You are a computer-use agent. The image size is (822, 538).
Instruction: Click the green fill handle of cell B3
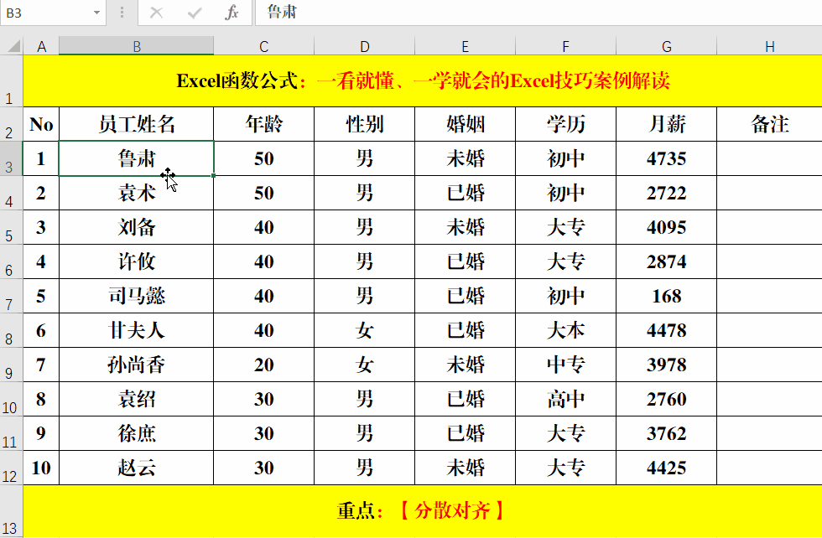pos(213,175)
